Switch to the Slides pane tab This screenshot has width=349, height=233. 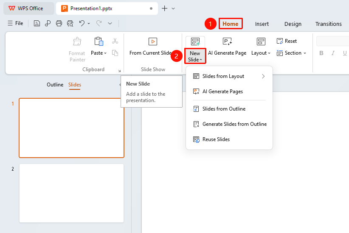point(75,85)
